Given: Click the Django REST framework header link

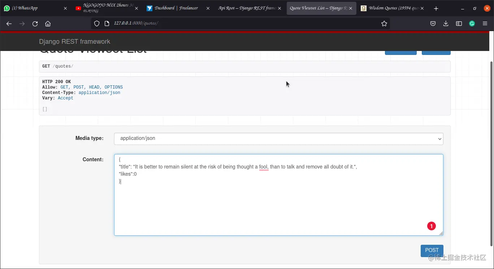Looking at the screenshot, I should [x=75, y=42].
